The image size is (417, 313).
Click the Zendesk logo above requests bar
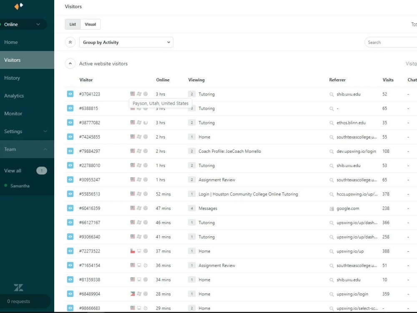(19, 288)
